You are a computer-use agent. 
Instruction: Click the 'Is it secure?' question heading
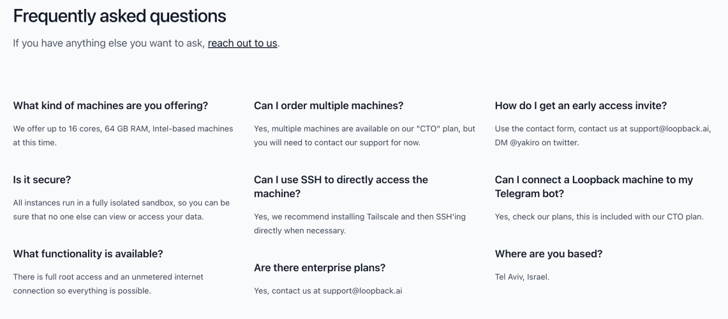point(41,180)
